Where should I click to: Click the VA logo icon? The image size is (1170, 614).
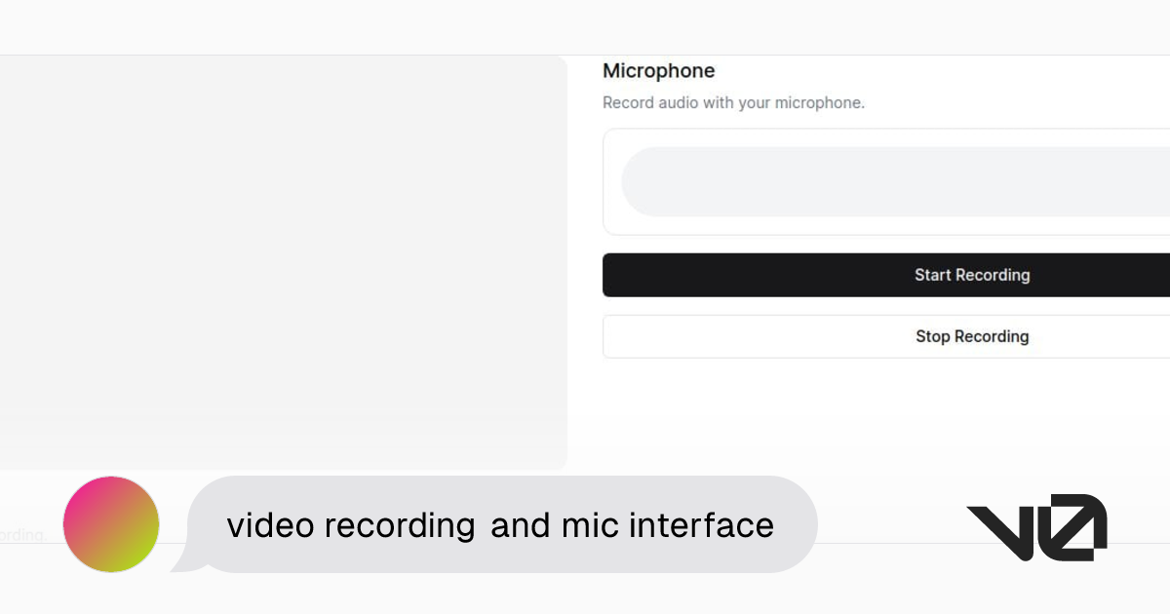point(1036,527)
